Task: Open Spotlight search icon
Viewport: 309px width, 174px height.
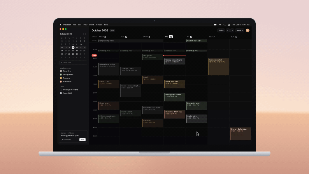Action: (224, 25)
